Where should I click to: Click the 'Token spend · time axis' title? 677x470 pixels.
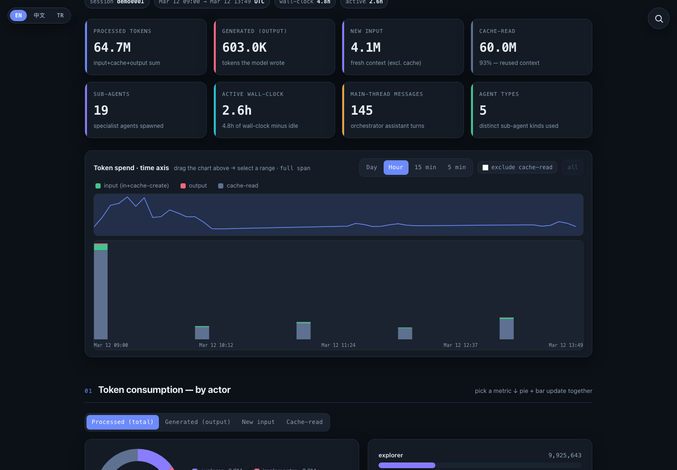[131, 168]
